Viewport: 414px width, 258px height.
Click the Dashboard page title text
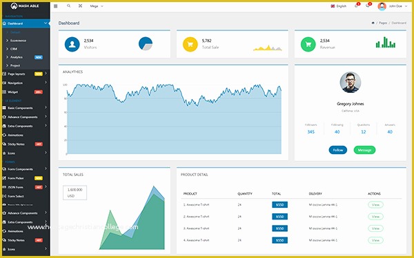click(69, 23)
